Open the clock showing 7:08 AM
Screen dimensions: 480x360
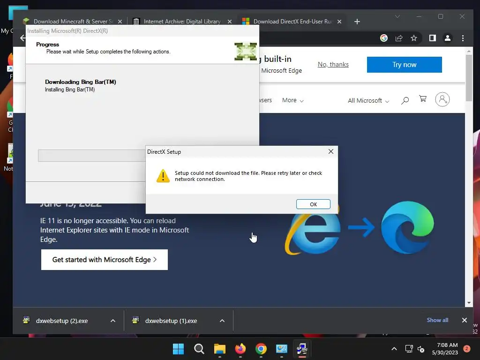tap(445, 349)
